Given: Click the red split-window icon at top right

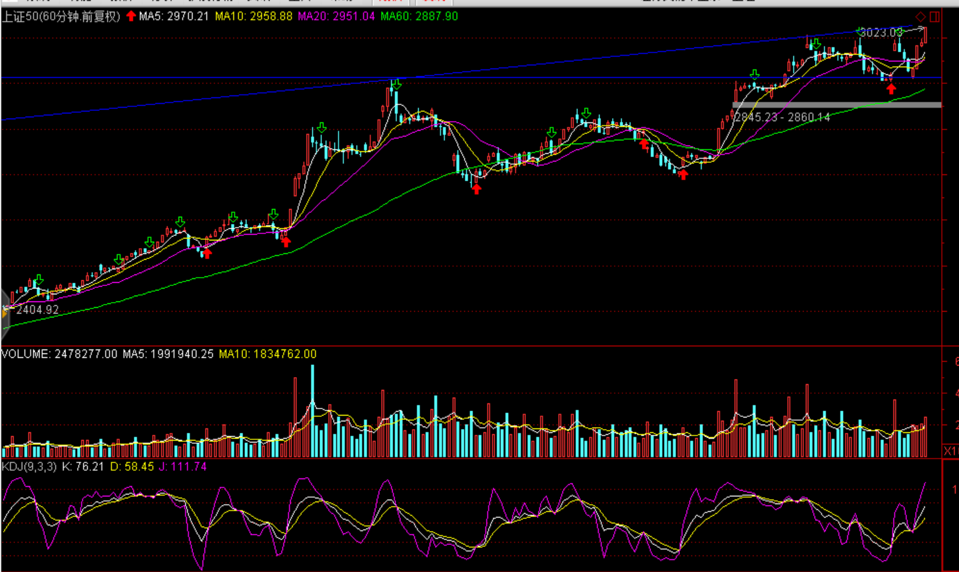Looking at the screenshot, I should tap(935, 17).
